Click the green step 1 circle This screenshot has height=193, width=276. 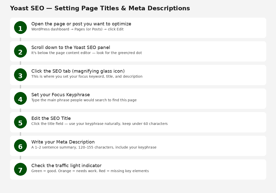(x=20, y=28)
